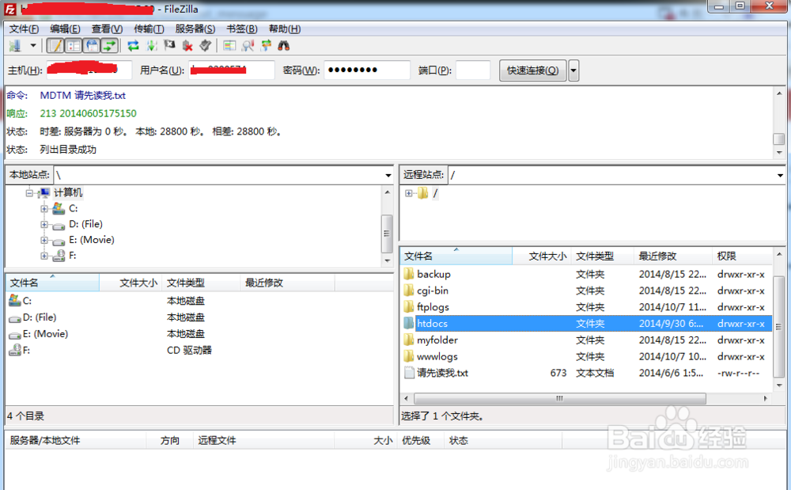Select the cgi-bin folder
The image size is (791, 490).
(433, 291)
